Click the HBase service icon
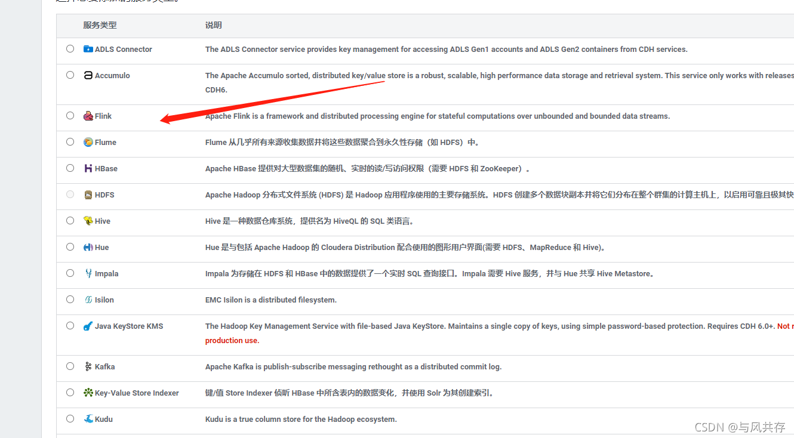 point(88,168)
